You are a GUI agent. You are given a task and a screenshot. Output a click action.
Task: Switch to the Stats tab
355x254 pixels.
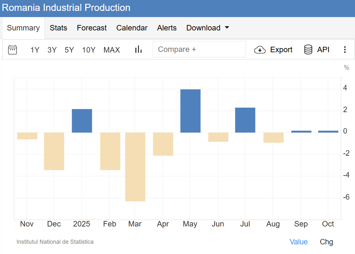click(58, 28)
